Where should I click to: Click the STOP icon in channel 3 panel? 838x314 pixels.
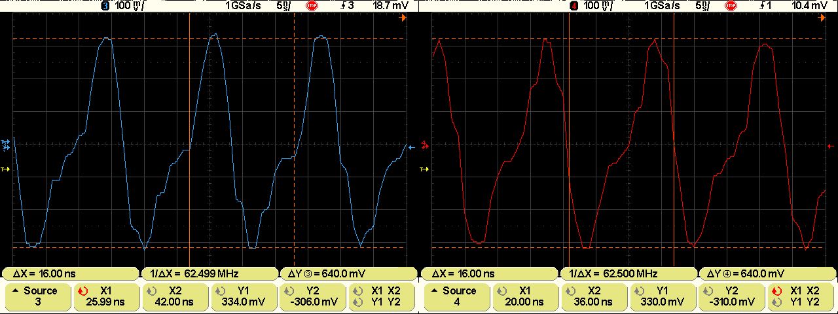[x=312, y=6]
